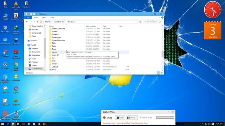Open Opera from the taskbar

(24, 124)
